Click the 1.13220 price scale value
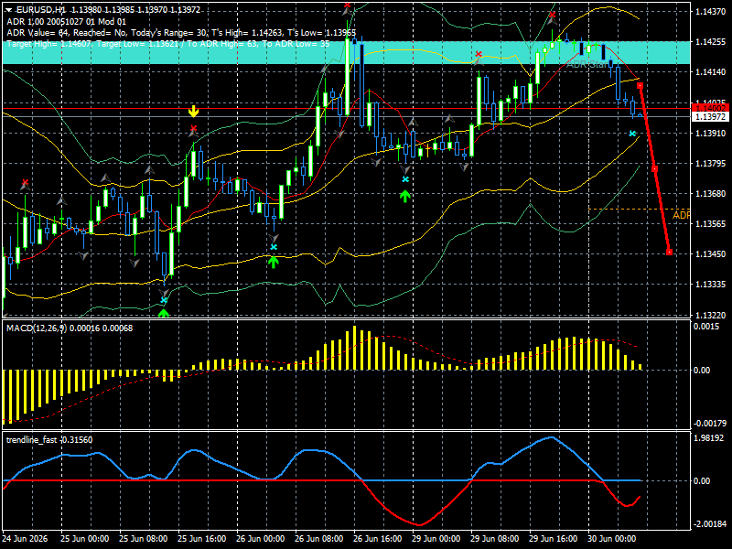Image resolution: width=732 pixels, height=549 pixels. coord(711,316)
